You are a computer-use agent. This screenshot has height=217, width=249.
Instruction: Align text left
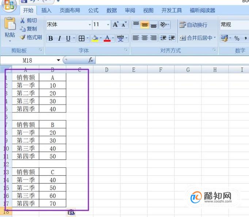pyautogui.click(x=136, y=38)
